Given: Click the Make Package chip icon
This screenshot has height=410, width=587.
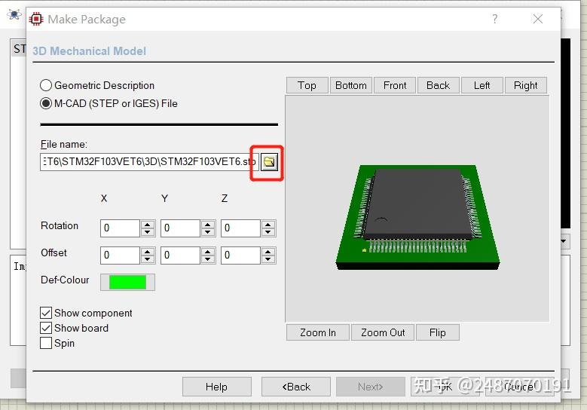Looking at the screenshot, I should [36, 19].
